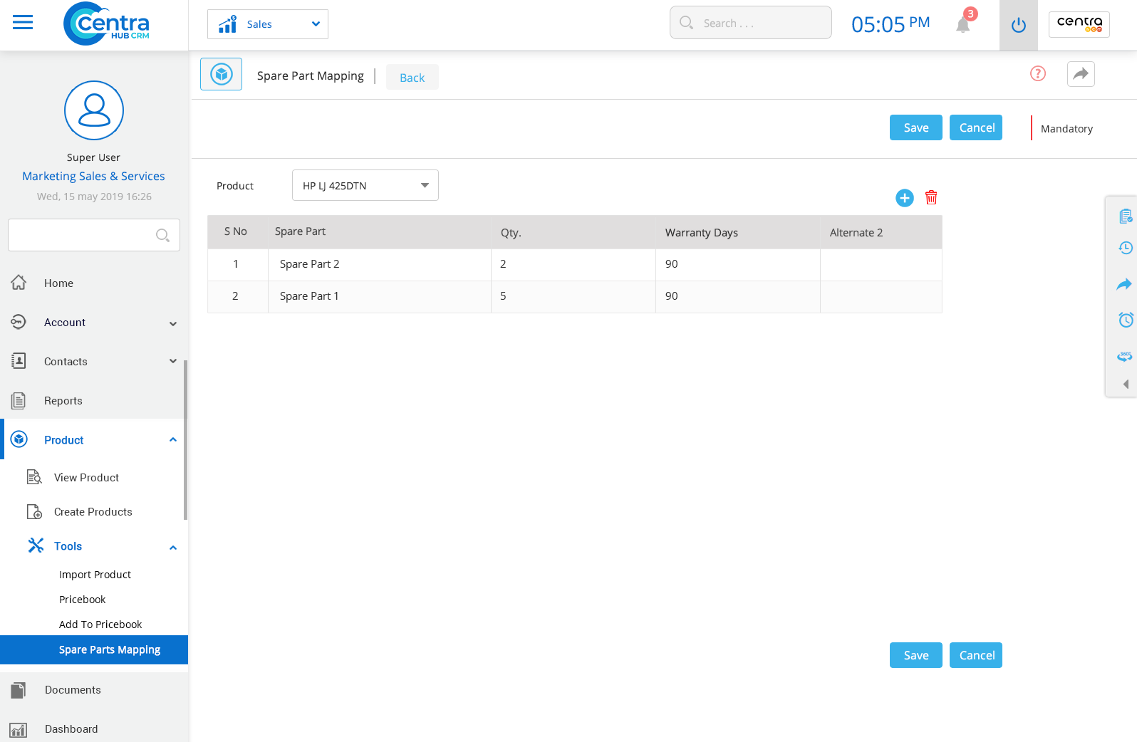Click quantity 2 for Spare Part 2
The width and height of the screenshot is (1137, 742).
coord(573,264)
